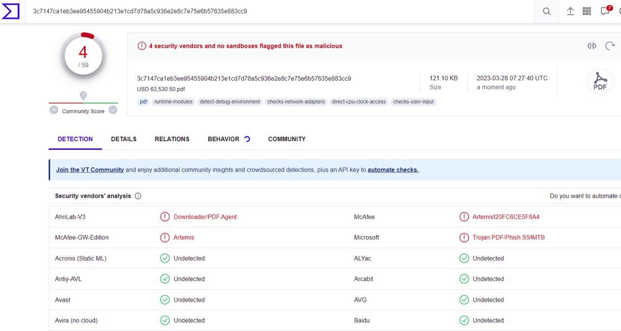621x331 pixels.
Task: Click the PDF file type icon
Action: coord(600,81)
